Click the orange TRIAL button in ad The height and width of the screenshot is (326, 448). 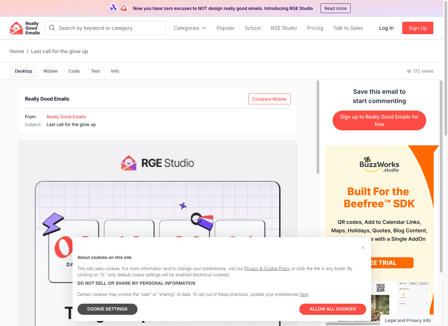392,263
